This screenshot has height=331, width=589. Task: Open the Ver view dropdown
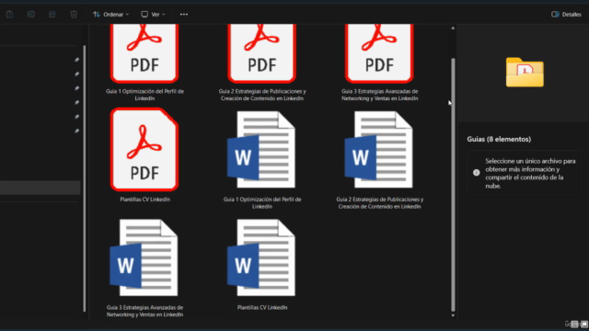[x=153, y=15]
